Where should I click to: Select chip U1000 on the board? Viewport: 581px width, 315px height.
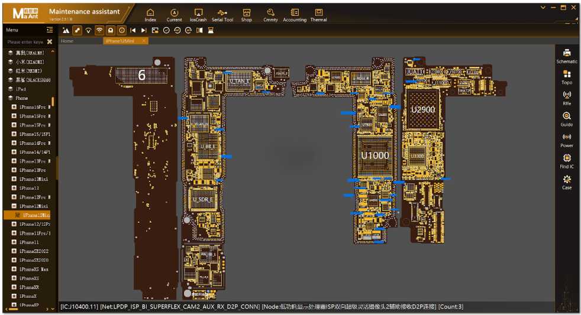[x=375, y=155]
